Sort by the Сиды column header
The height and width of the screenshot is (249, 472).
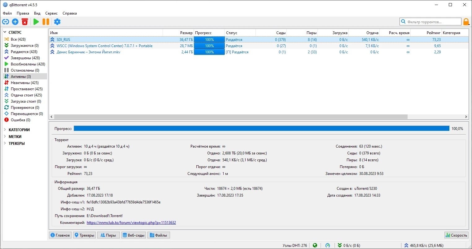pos(271,33)
